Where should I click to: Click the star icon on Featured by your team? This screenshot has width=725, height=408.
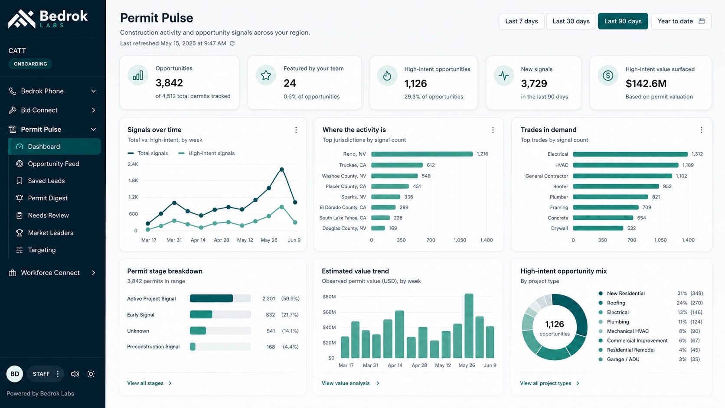[x=266, y=75]
